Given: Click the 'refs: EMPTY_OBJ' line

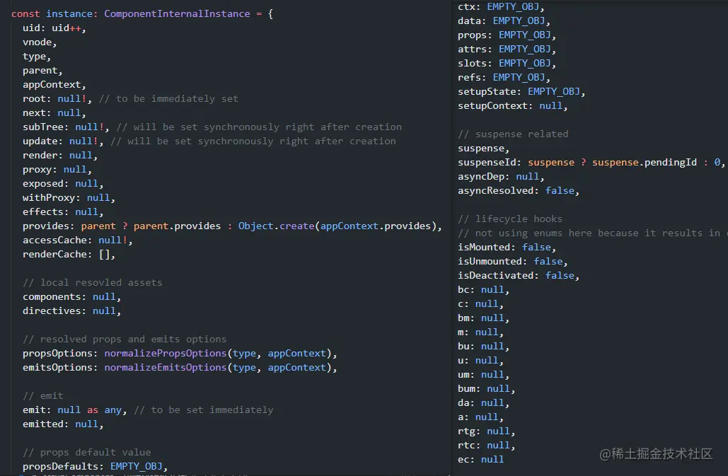Looking at the screenshot, I should point(504,78).
